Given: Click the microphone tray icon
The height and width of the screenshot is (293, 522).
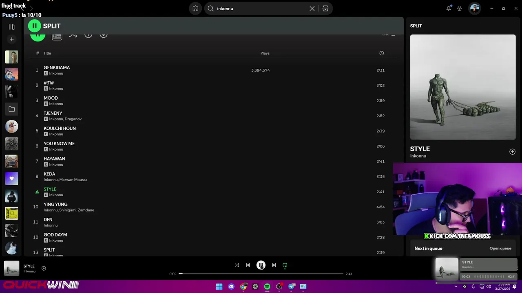Looking at the screenshot, I should point(473,286).
